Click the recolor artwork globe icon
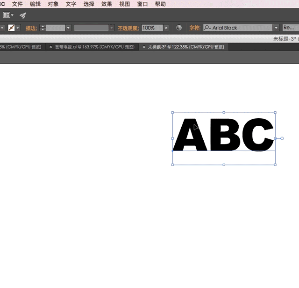 tap(179, 28)
